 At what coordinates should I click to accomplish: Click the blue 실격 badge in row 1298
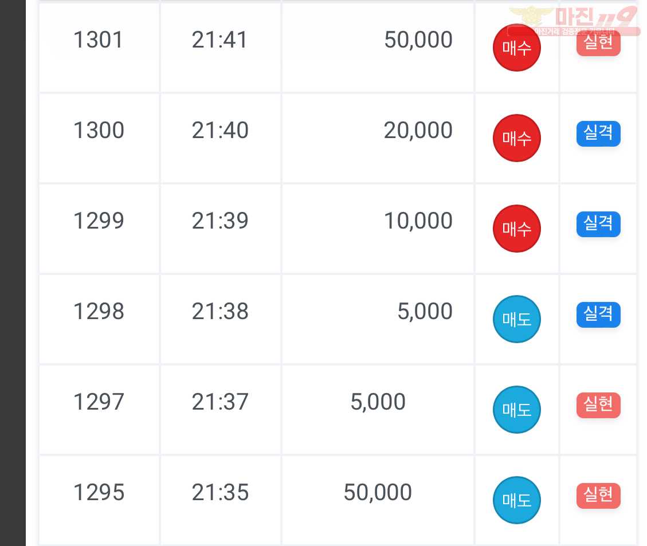pyautogui.click(x=598, y=315)
